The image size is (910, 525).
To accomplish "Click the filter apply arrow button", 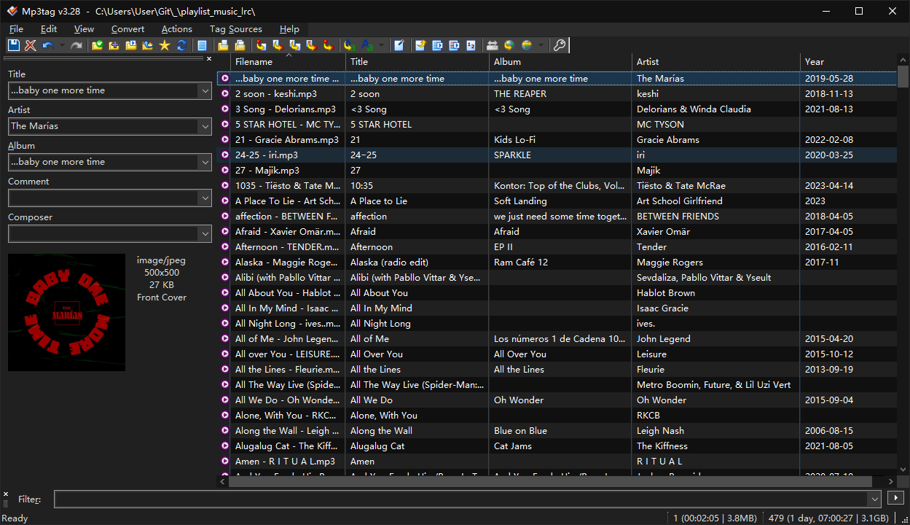I will pos(895,499).
